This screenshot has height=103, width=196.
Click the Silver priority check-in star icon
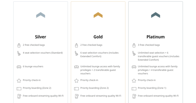[x=19, y=81]
